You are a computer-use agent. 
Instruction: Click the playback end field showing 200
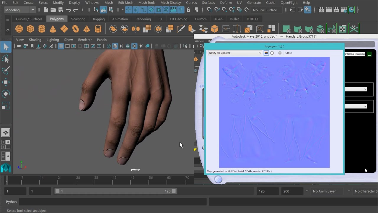292,191
